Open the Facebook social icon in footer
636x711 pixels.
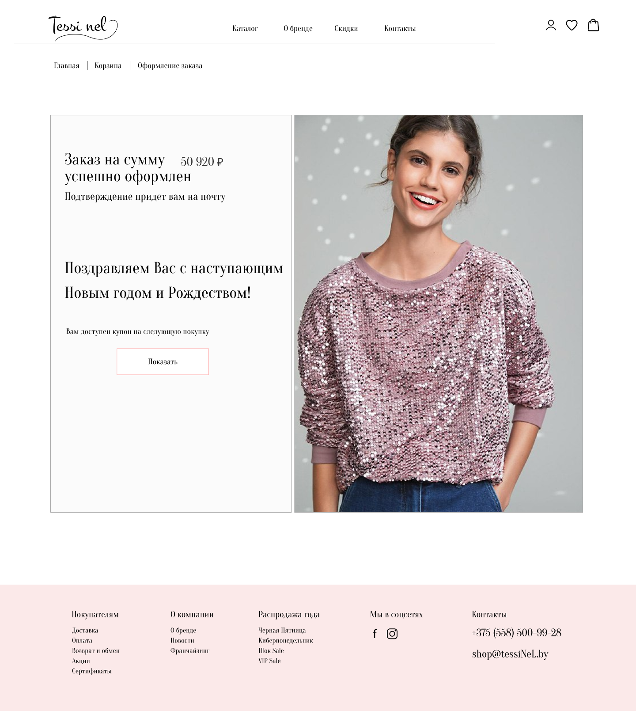(x=375, y=634)
